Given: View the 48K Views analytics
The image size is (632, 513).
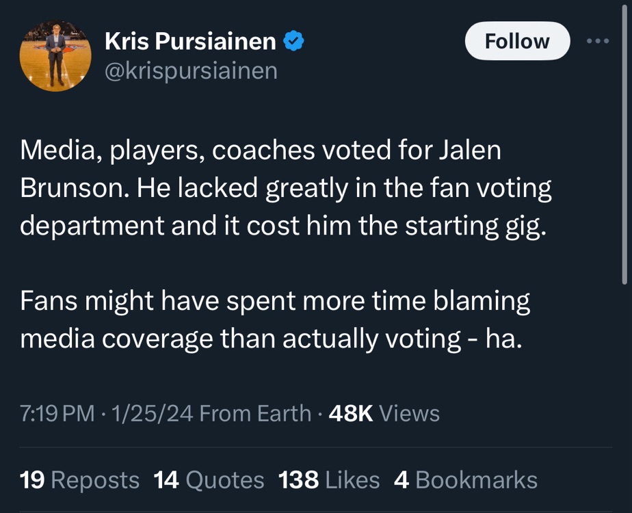Looking at the screenshot, I should click(384, 413).
